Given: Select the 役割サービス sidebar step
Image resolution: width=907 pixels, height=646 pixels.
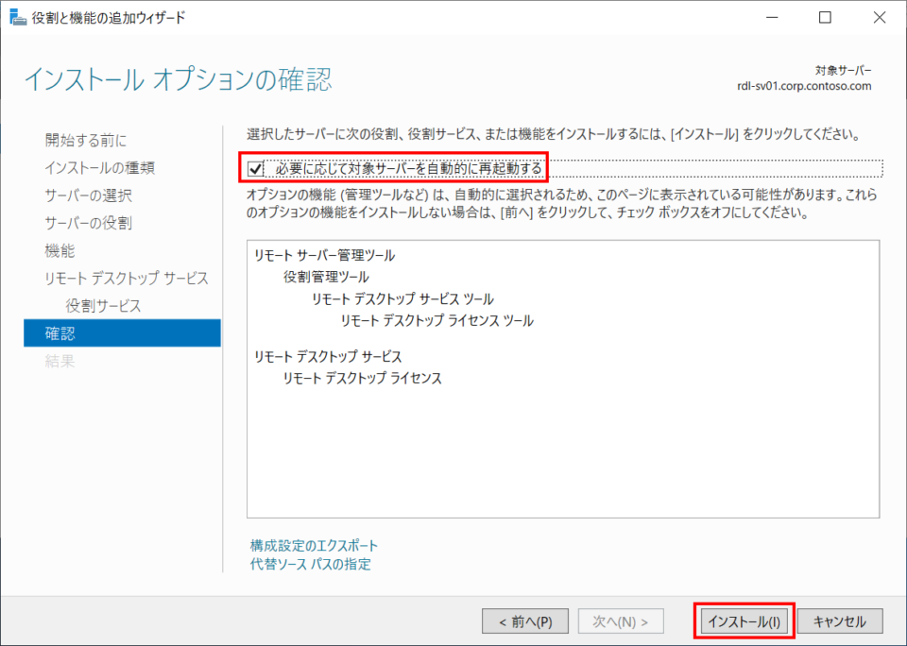Looking at the screenshot, I should (103, 305).
